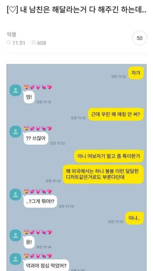Image resolution: width=153 pixels, height=271 pixels.
Task: Click the yellow 자갸 chat bubble
Action: pos(136,73)
